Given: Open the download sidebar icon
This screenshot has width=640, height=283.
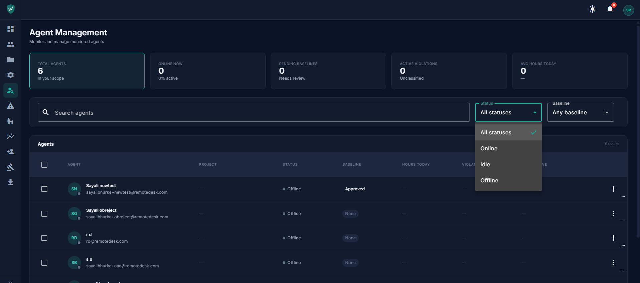Looking at the screenshot, I should (10, 182).
